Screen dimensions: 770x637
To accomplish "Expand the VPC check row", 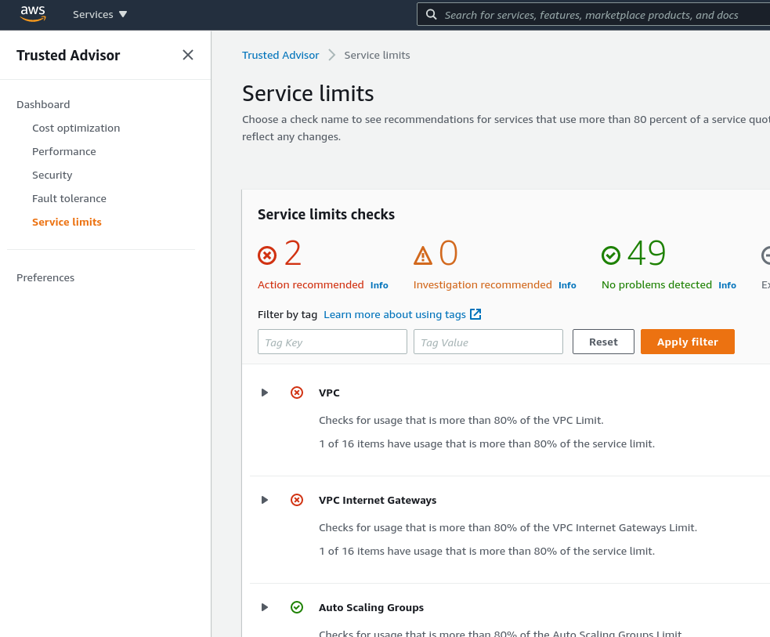I will click(x=265, y=393).
